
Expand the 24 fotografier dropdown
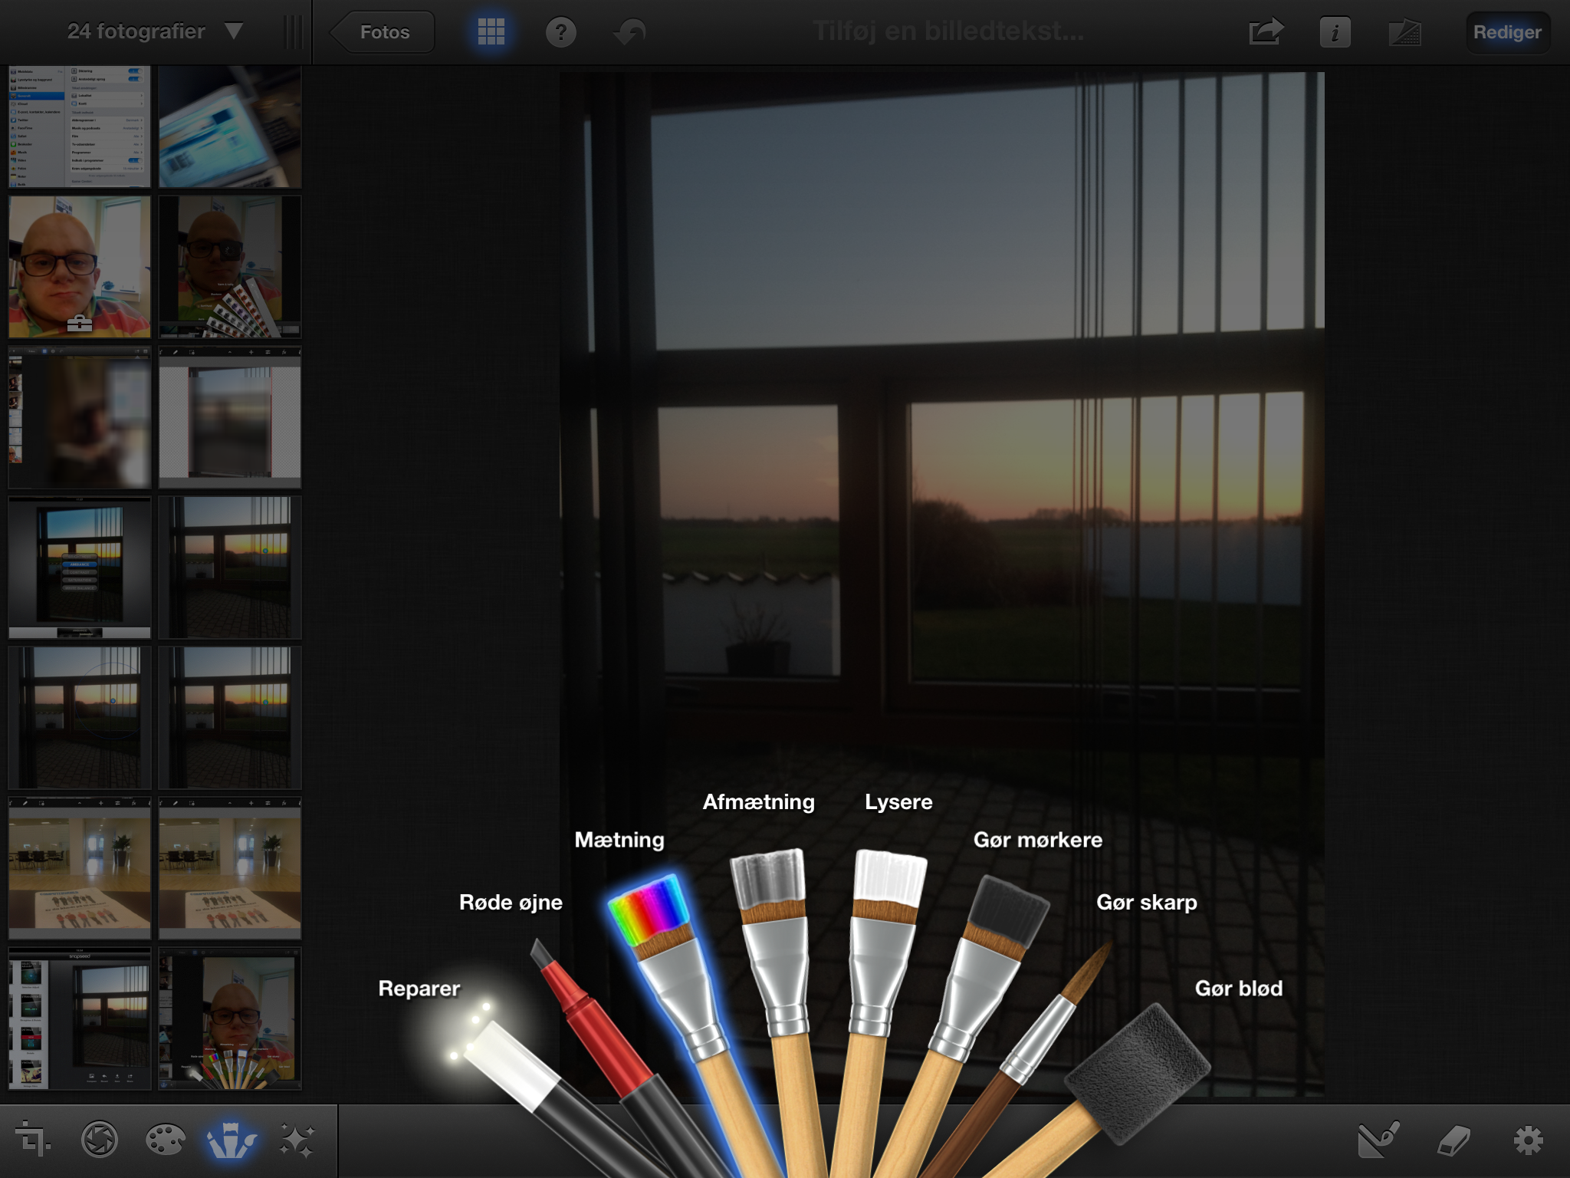click(x=234, y=31)
